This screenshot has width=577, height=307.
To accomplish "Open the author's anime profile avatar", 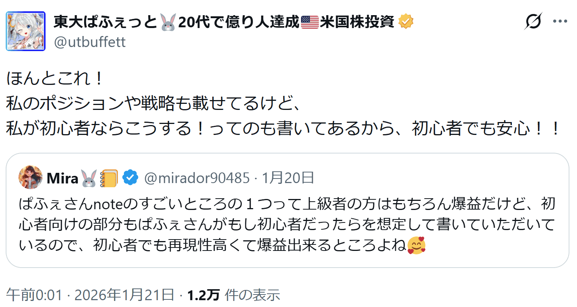I will click(26, 31).
